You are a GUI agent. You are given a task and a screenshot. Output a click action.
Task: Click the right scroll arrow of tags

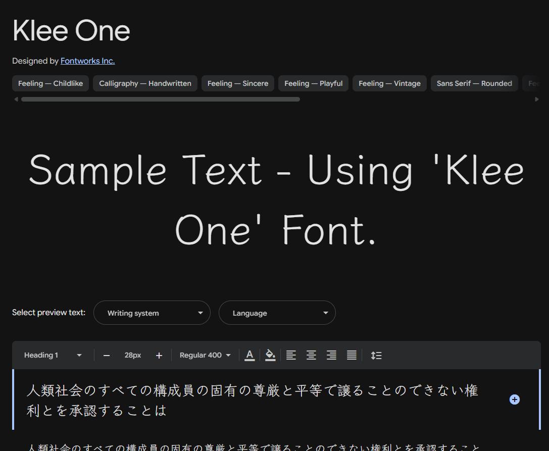537,99
